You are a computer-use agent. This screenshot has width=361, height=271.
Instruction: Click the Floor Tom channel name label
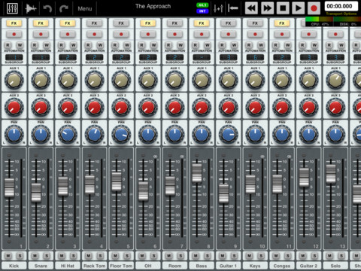pos(121,266)
